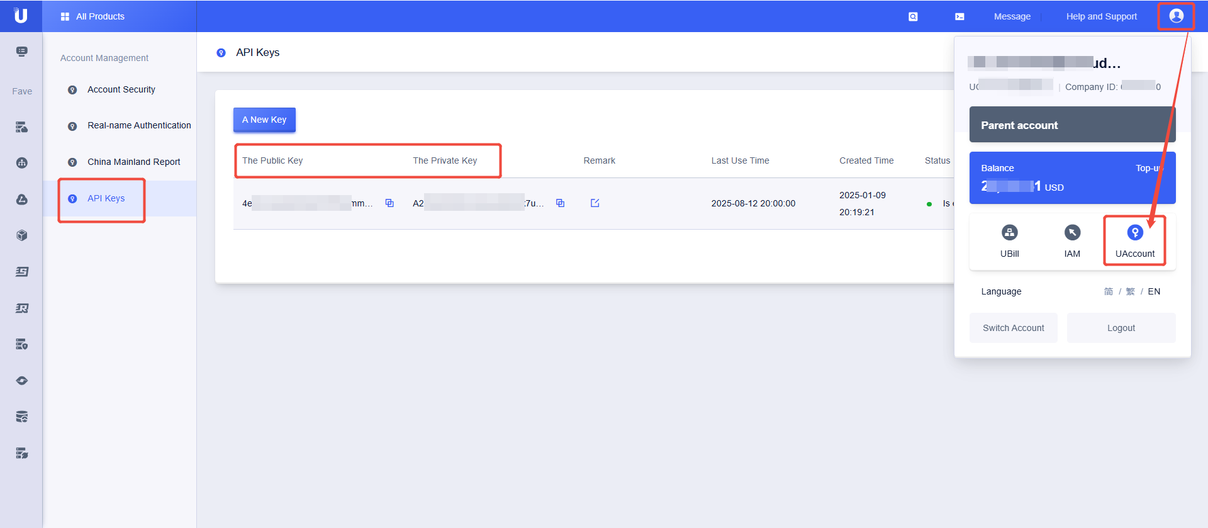Log out using the Logout button
Screen dimensions: 1208x528
tap(1121, 328)
